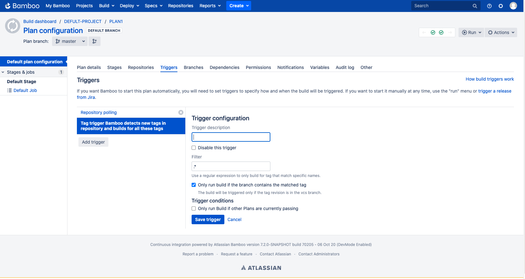Open the Actions dropdown
525x279 pixels.
(501, 32)
